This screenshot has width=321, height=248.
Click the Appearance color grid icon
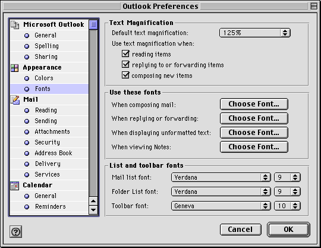[14, 68]
